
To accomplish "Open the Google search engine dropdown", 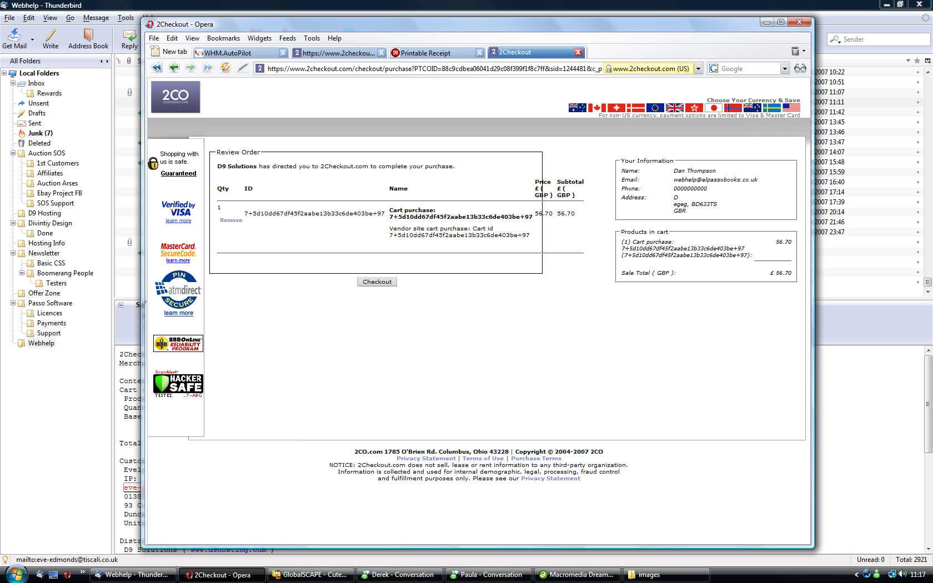I will [x=784, y=69].
